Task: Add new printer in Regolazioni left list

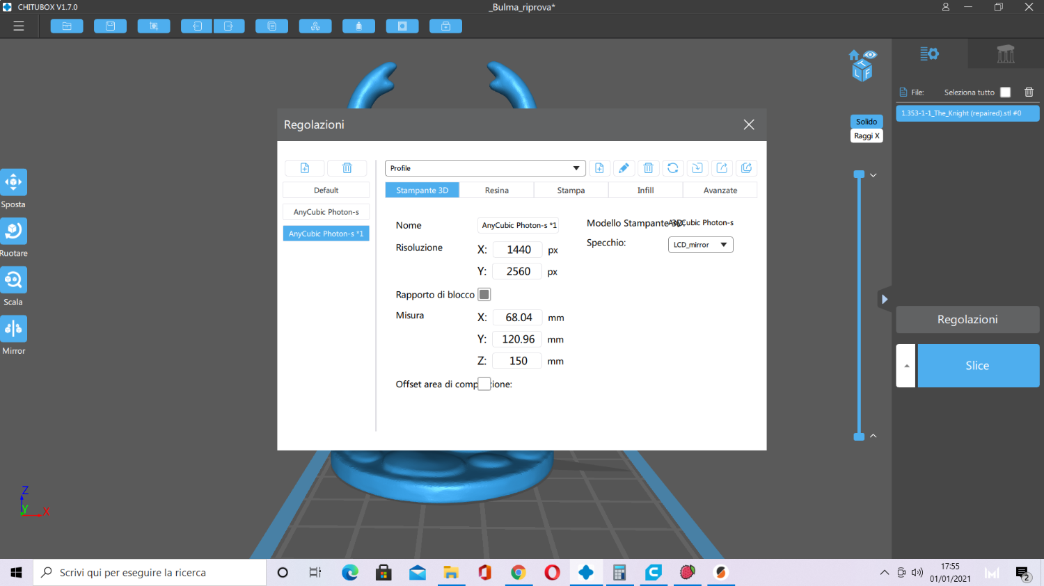Action: click(305, 168)
